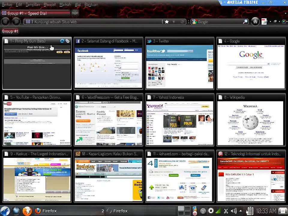Open the Yahoo! Indonesia speed dial thumbnail
Image resolution: width=288 pixels, height=216 pixels.
[x=180, y=123]
